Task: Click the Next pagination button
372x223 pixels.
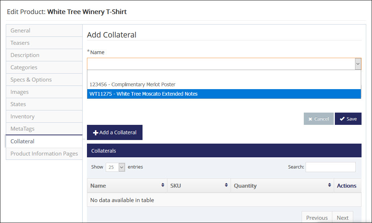Action: click(342, 217)
